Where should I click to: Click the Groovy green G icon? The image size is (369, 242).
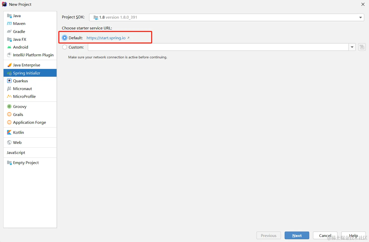pyautogui.click(x=9, y=106)
